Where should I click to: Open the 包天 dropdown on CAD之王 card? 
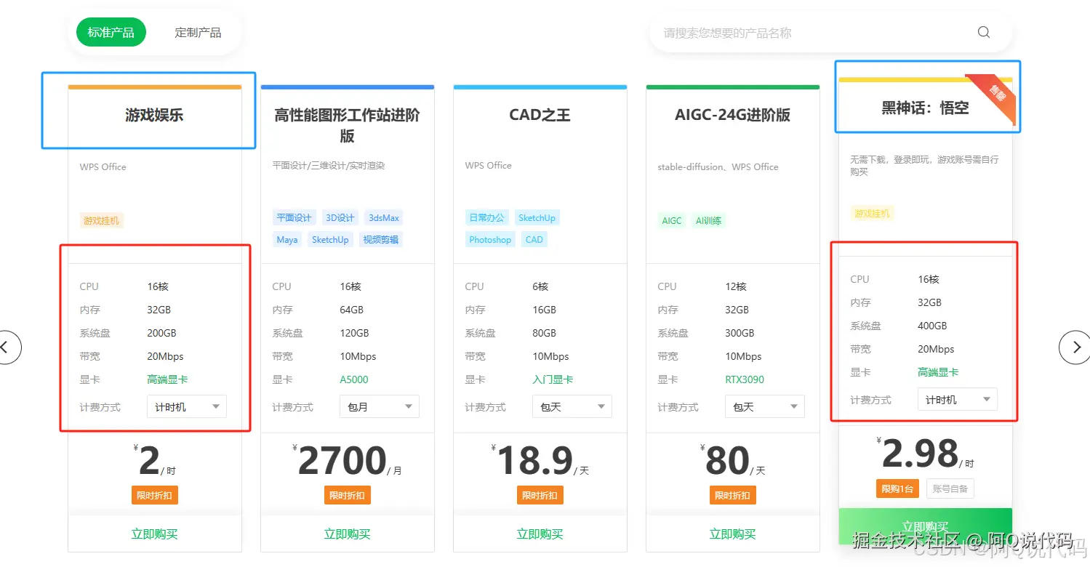[572, 406]
